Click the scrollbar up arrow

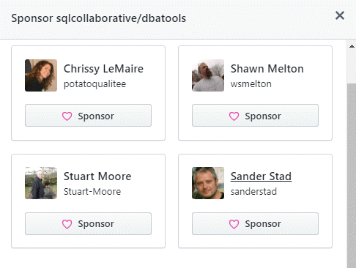[x=352, y=46]
